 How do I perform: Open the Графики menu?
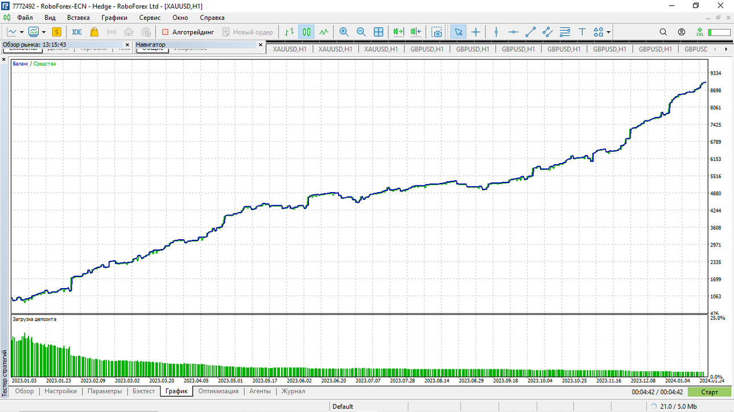(114, 18)
